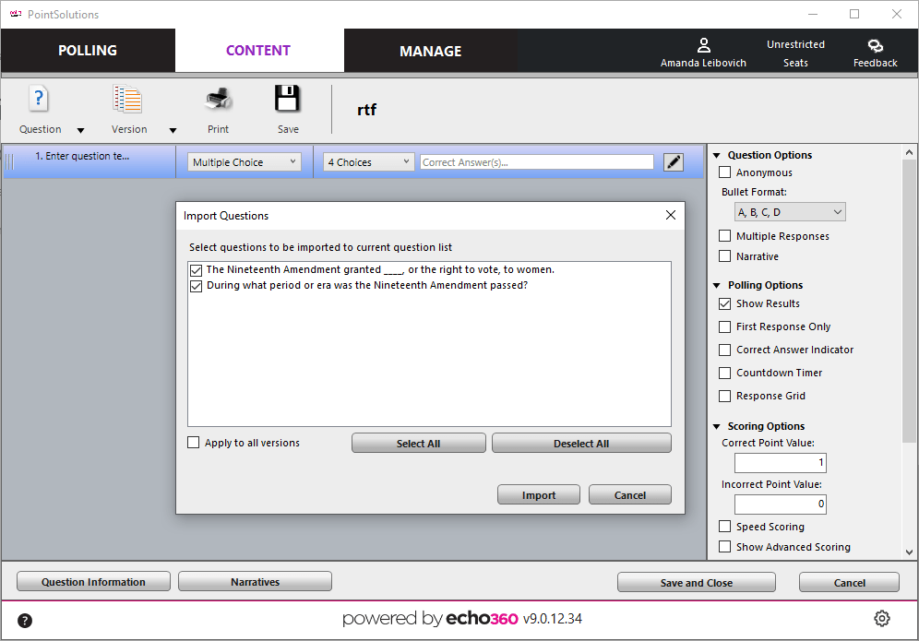Open the 4 Choices dropdown

pyautogui.click(x=368, y=160)
